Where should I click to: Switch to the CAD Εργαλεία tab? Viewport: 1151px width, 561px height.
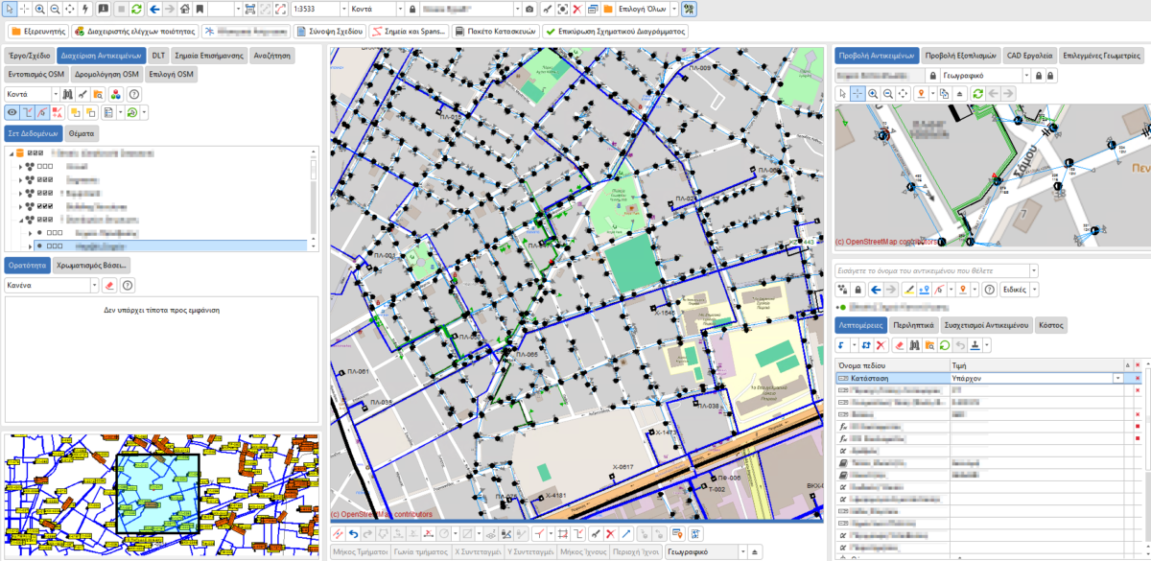[1031, 56]
